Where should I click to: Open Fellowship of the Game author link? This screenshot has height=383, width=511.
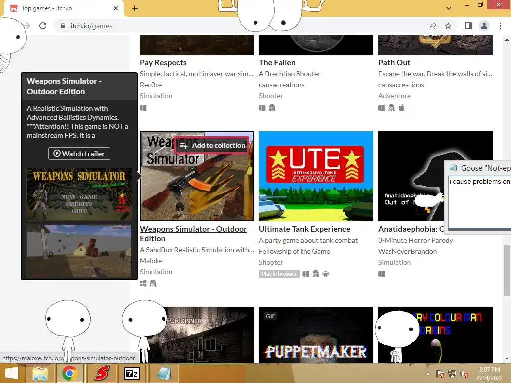[294, 251]
